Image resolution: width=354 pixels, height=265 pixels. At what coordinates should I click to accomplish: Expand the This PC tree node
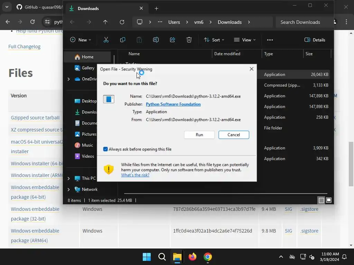69,178
